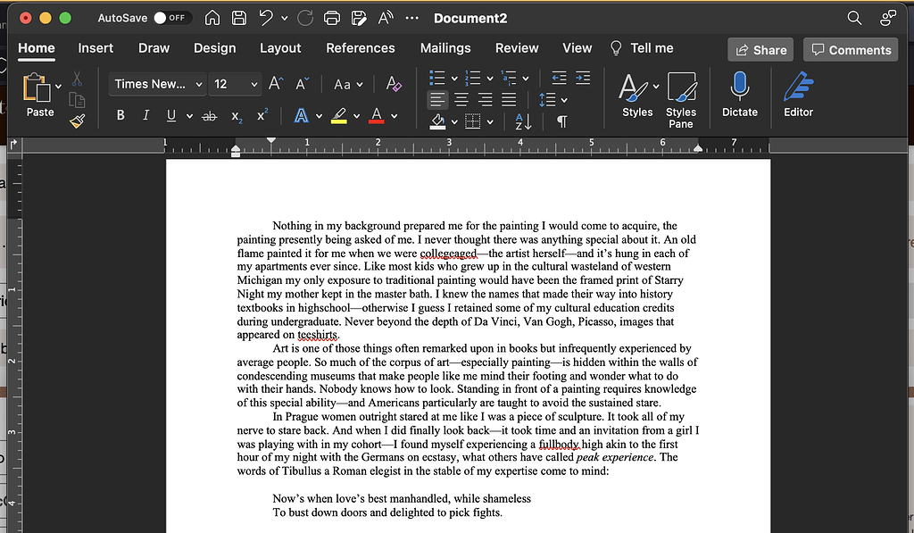Click the Tell me search box
Viewport: 914px width, 533px height.
click(642, 48)
